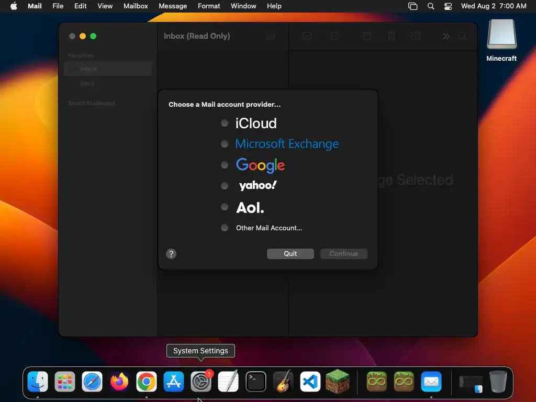Open the help question mark button

tap(171, 254)
